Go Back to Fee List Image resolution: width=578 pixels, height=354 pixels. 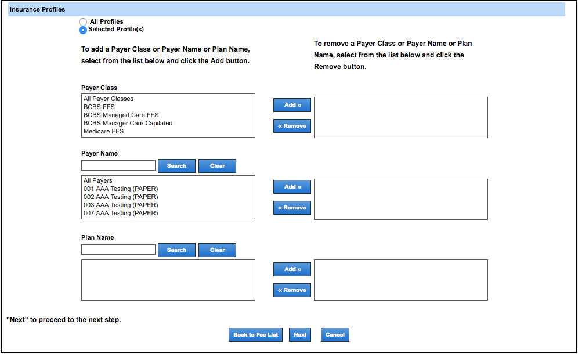pos(256,335)
